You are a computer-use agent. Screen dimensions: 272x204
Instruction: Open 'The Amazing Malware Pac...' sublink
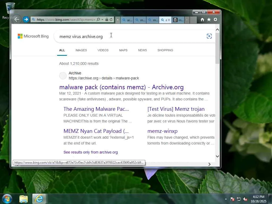point(96,109)
